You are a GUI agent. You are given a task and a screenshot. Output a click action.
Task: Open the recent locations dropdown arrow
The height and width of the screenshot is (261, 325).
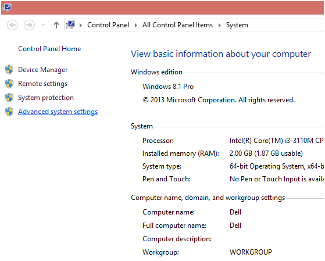point(44,25)
